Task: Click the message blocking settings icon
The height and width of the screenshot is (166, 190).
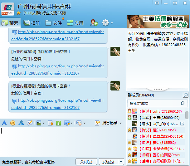Action: click(79, 123)
